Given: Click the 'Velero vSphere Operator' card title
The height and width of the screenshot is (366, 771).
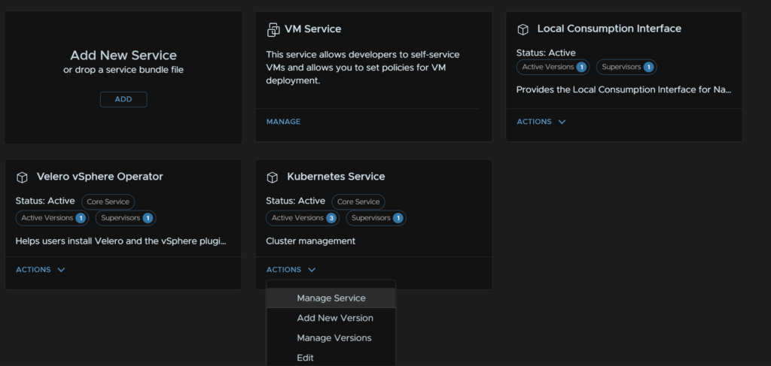Looking at the screenshot, I should point(100,177).
